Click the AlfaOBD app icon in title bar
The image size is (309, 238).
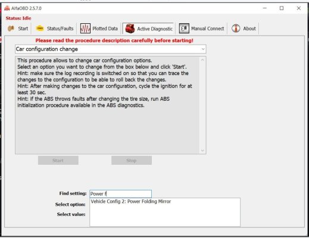pyautogui.click(x=7, y=8)
